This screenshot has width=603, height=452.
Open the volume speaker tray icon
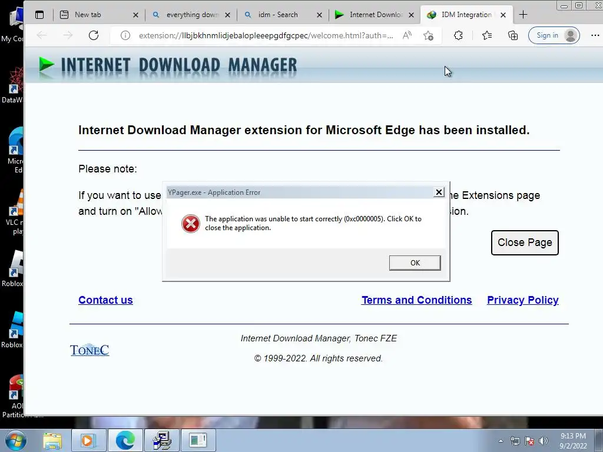(x=543, y=441)
